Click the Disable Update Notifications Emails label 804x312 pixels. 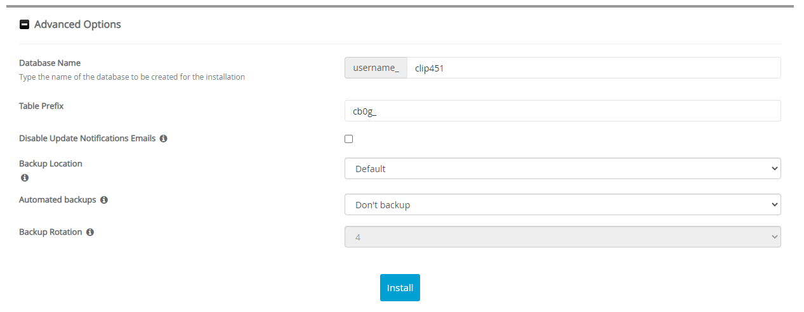pyautogui.click(x=87, y=139)
